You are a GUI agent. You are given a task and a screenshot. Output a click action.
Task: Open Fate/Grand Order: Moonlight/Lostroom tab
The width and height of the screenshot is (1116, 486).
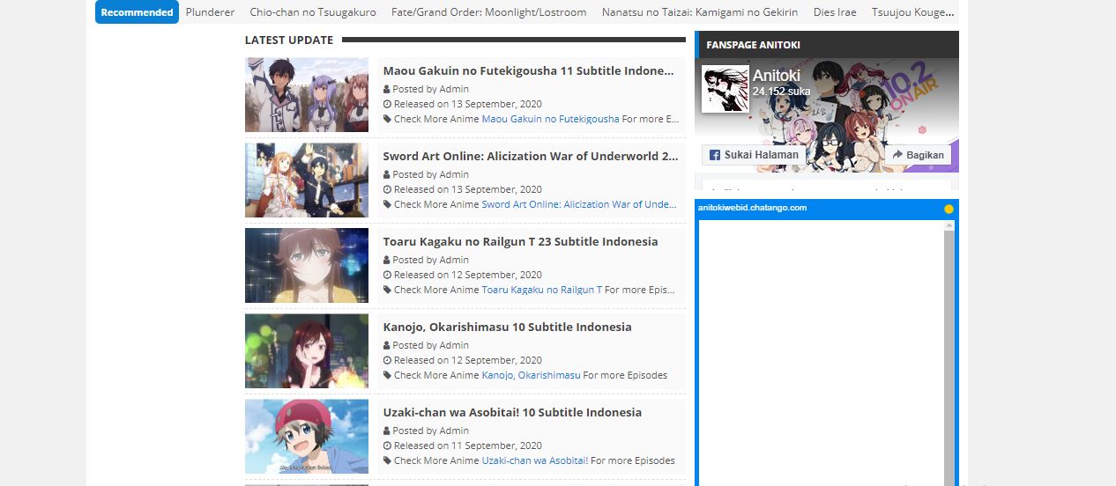(x=488, y=12)
